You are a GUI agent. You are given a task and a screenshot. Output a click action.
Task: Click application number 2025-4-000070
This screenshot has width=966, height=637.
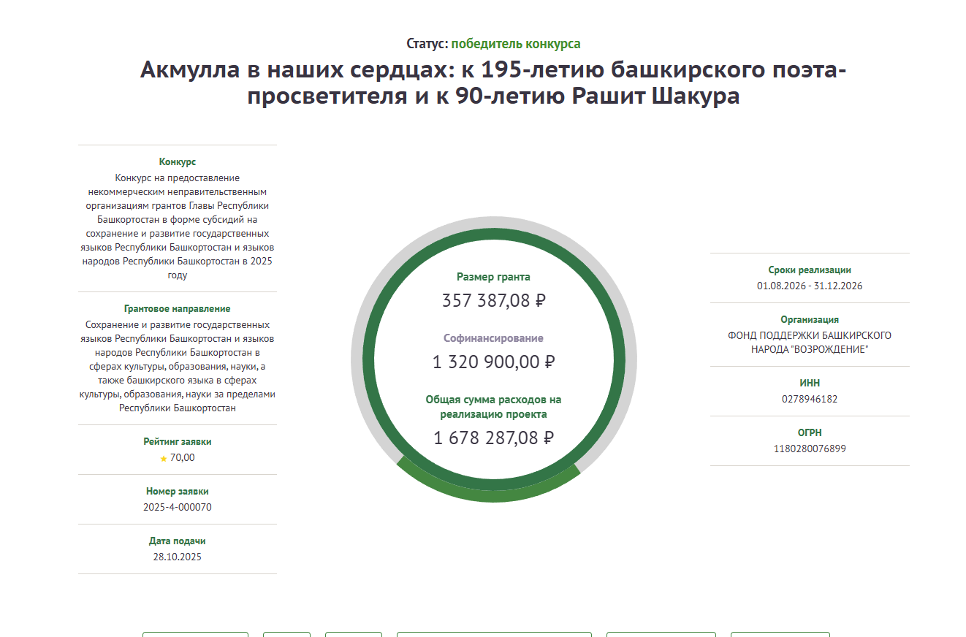point(178,507)
